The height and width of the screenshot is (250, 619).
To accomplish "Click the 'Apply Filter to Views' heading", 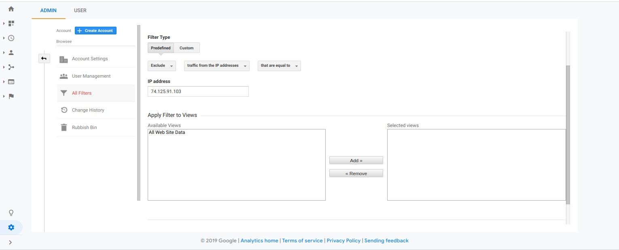I will 172,115.
